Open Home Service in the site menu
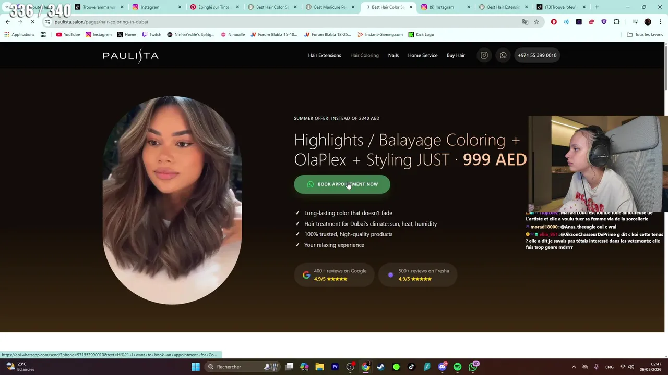Screen dimensions: 668x375 [x=423, y=55]
